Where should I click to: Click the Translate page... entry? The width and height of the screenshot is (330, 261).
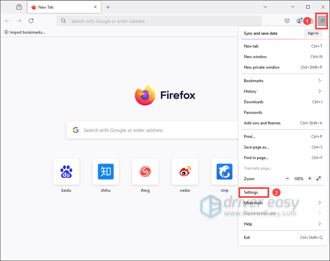pyautogui.click(x=283, y=168)
